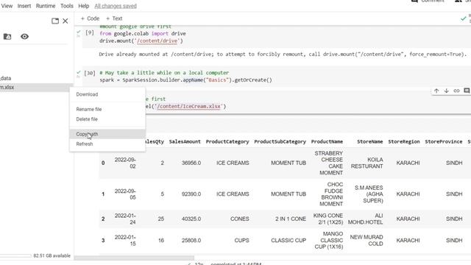Run cell number 30
Image resolution: width=471 pixels, height=265 pixels.
(x=89, y=73)
